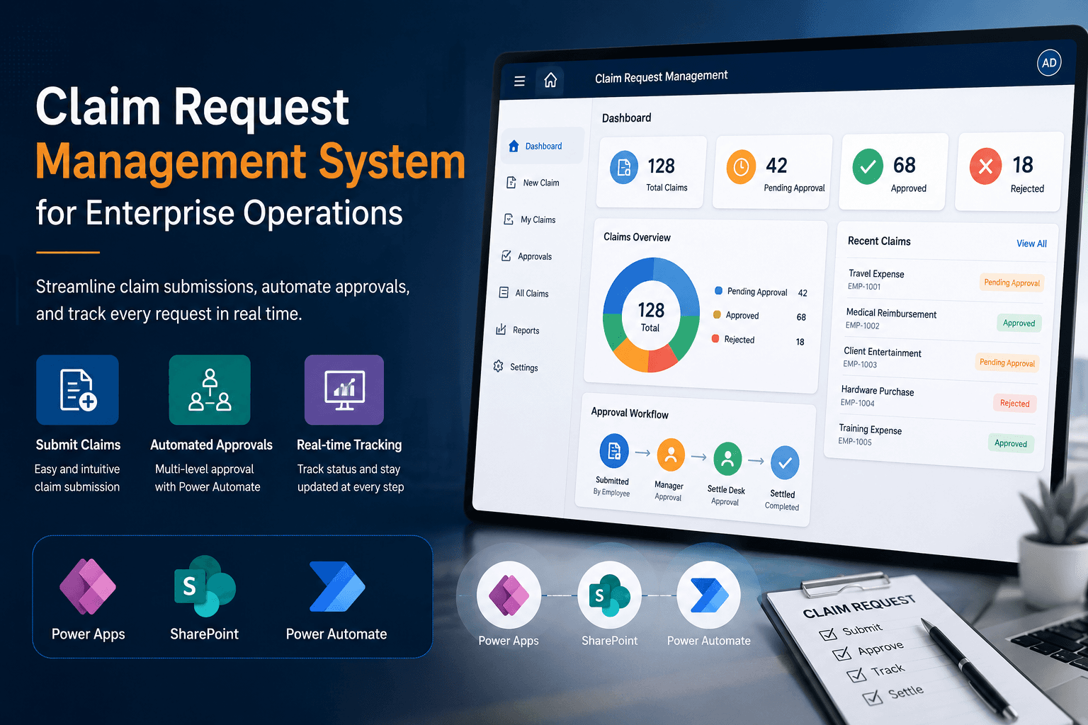This screenshot has width=1088, height=725.
Task: Click the Submit Claims feature icon
Action: 77,389
